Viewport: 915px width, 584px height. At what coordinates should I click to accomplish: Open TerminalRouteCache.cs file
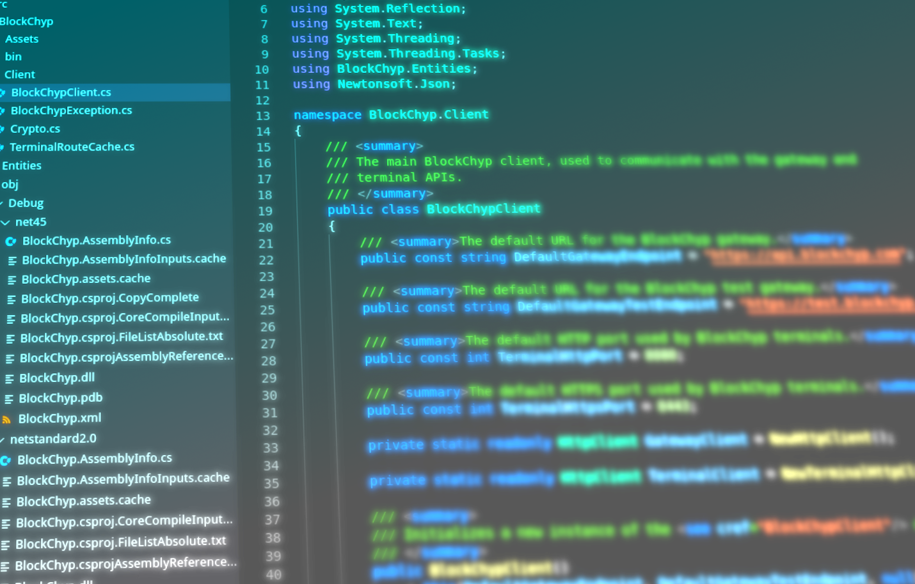pyautogui.click(x=72, y=147)
